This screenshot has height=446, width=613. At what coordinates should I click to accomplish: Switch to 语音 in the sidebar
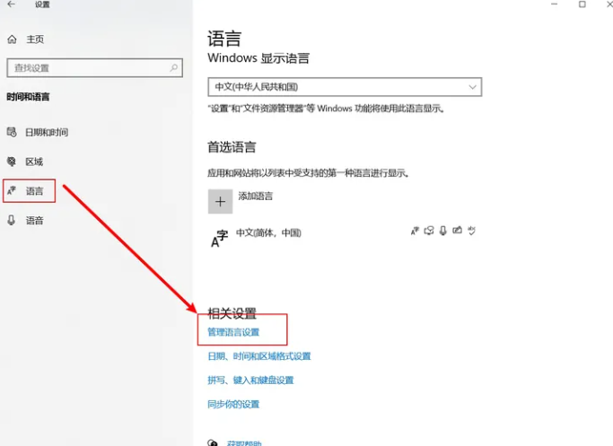[x=34, y=220]
